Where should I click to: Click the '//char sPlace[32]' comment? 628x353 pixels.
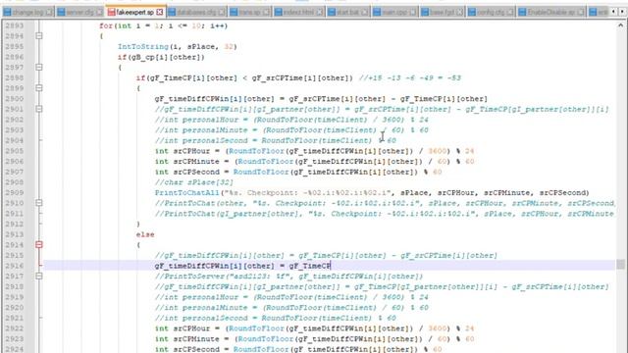click(x=194, y=182)
